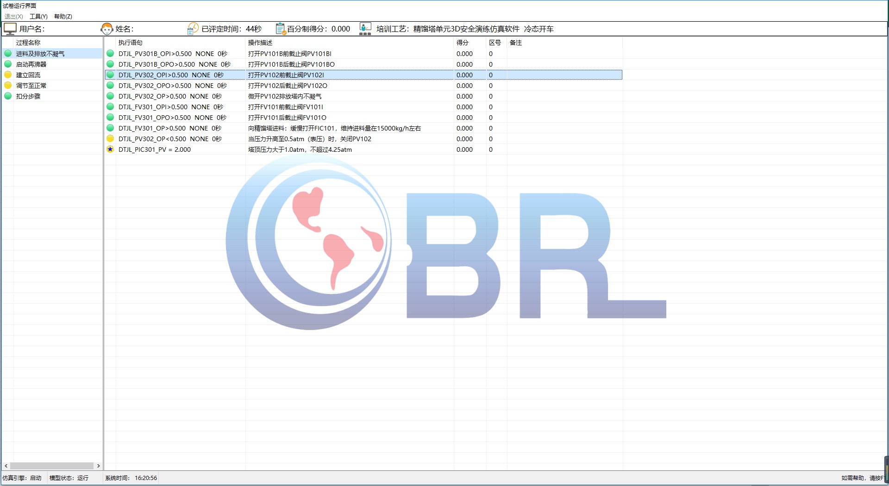Click status dot of DTJL_PV301B_OPI row

click(110, 53)
